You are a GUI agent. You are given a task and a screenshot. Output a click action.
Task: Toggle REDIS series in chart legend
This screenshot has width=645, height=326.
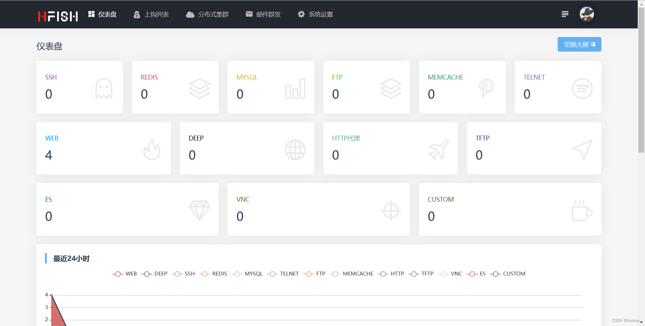(x=213, y=274)
